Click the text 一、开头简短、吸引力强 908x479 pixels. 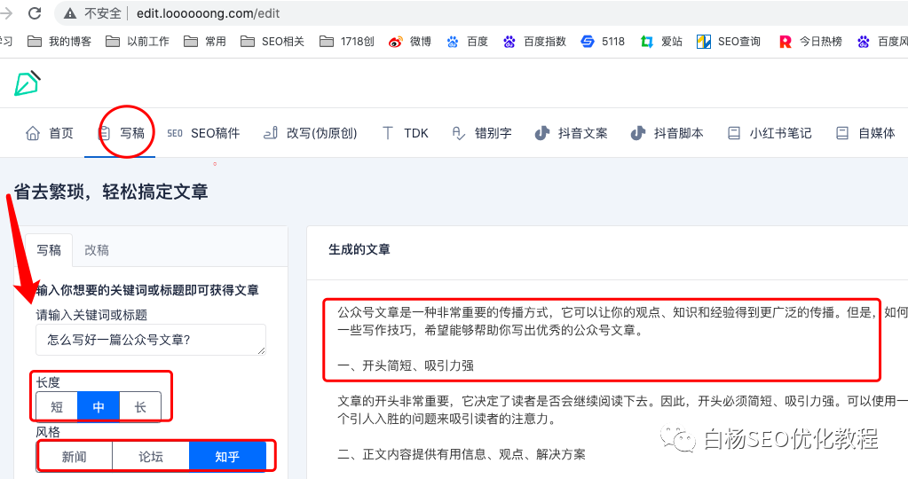[x=406, y=365]
